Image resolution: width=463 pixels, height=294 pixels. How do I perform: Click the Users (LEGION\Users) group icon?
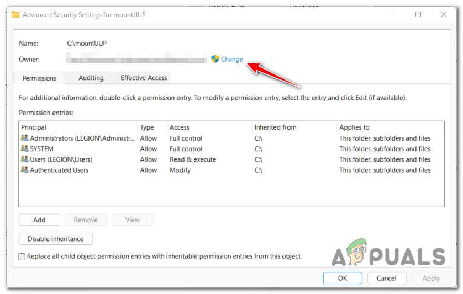pos(24,159)
